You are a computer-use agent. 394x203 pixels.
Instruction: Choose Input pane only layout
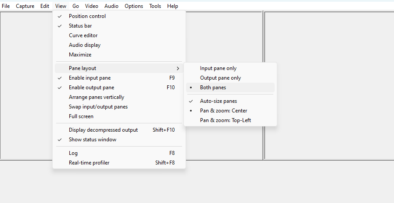[230, 68]
